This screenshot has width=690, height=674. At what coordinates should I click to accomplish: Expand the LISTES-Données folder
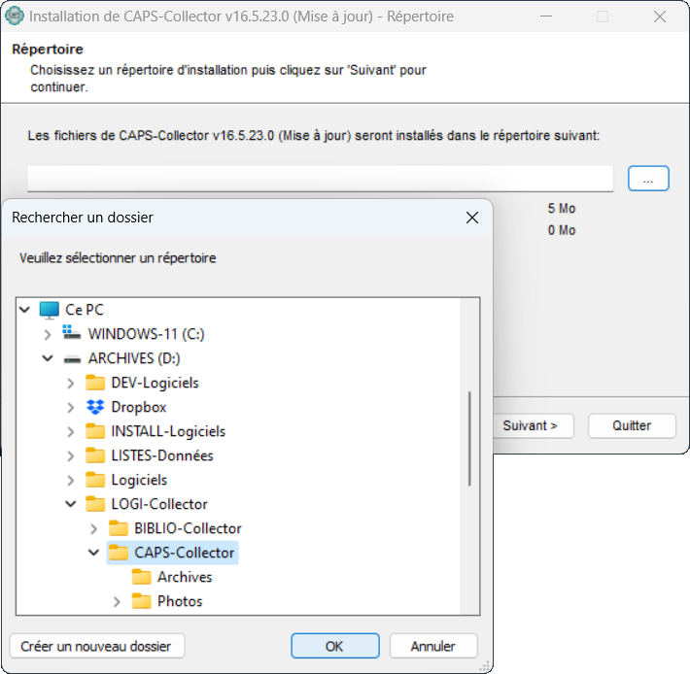(x=70, y=455)
